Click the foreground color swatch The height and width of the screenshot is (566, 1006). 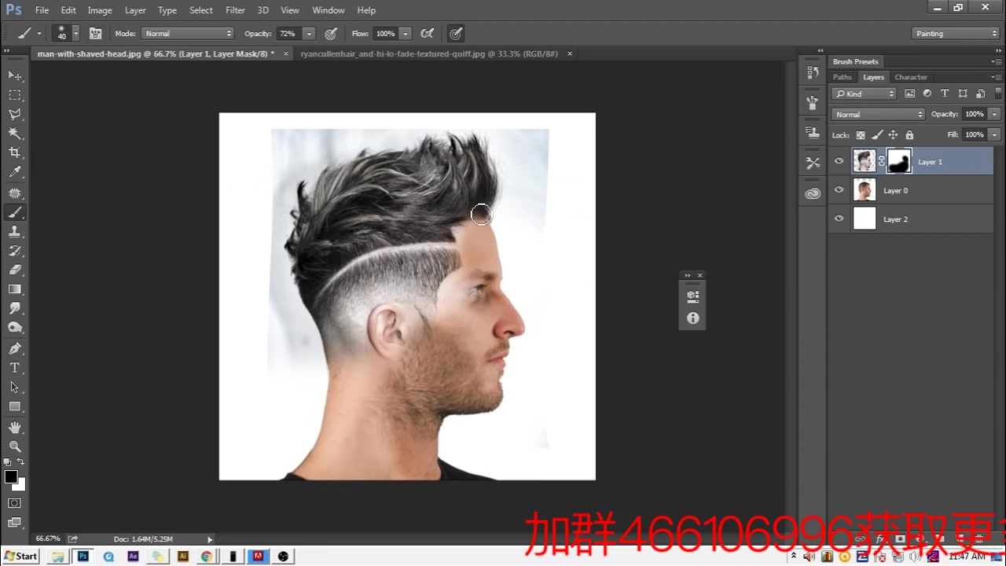(x=11, y=476)
